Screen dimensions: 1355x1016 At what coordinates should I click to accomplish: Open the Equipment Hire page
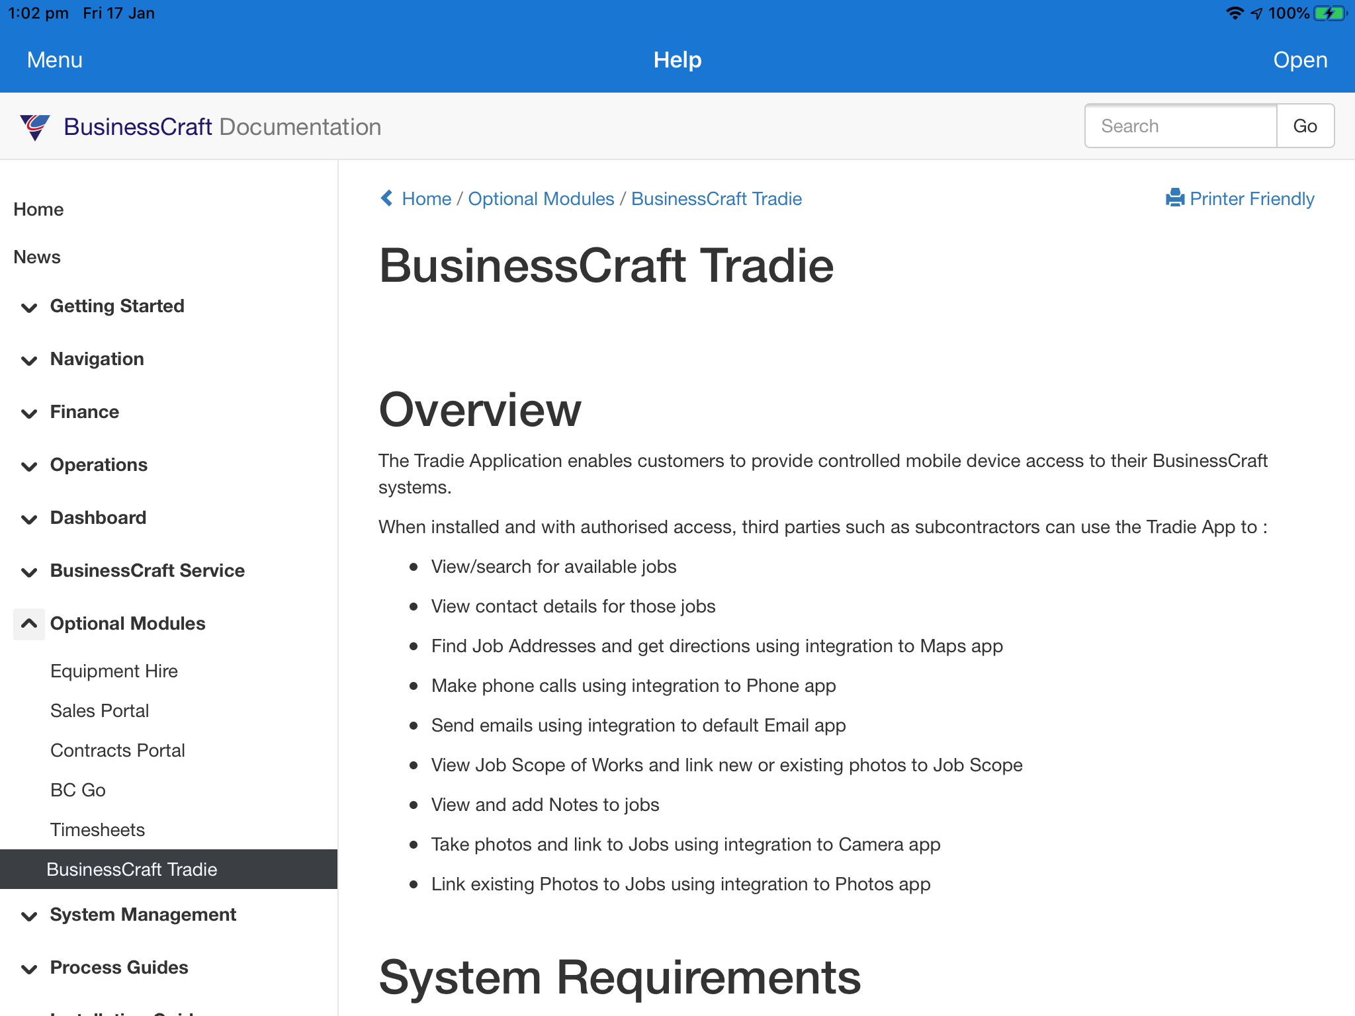pyautogui.click(x=114, y=671)
